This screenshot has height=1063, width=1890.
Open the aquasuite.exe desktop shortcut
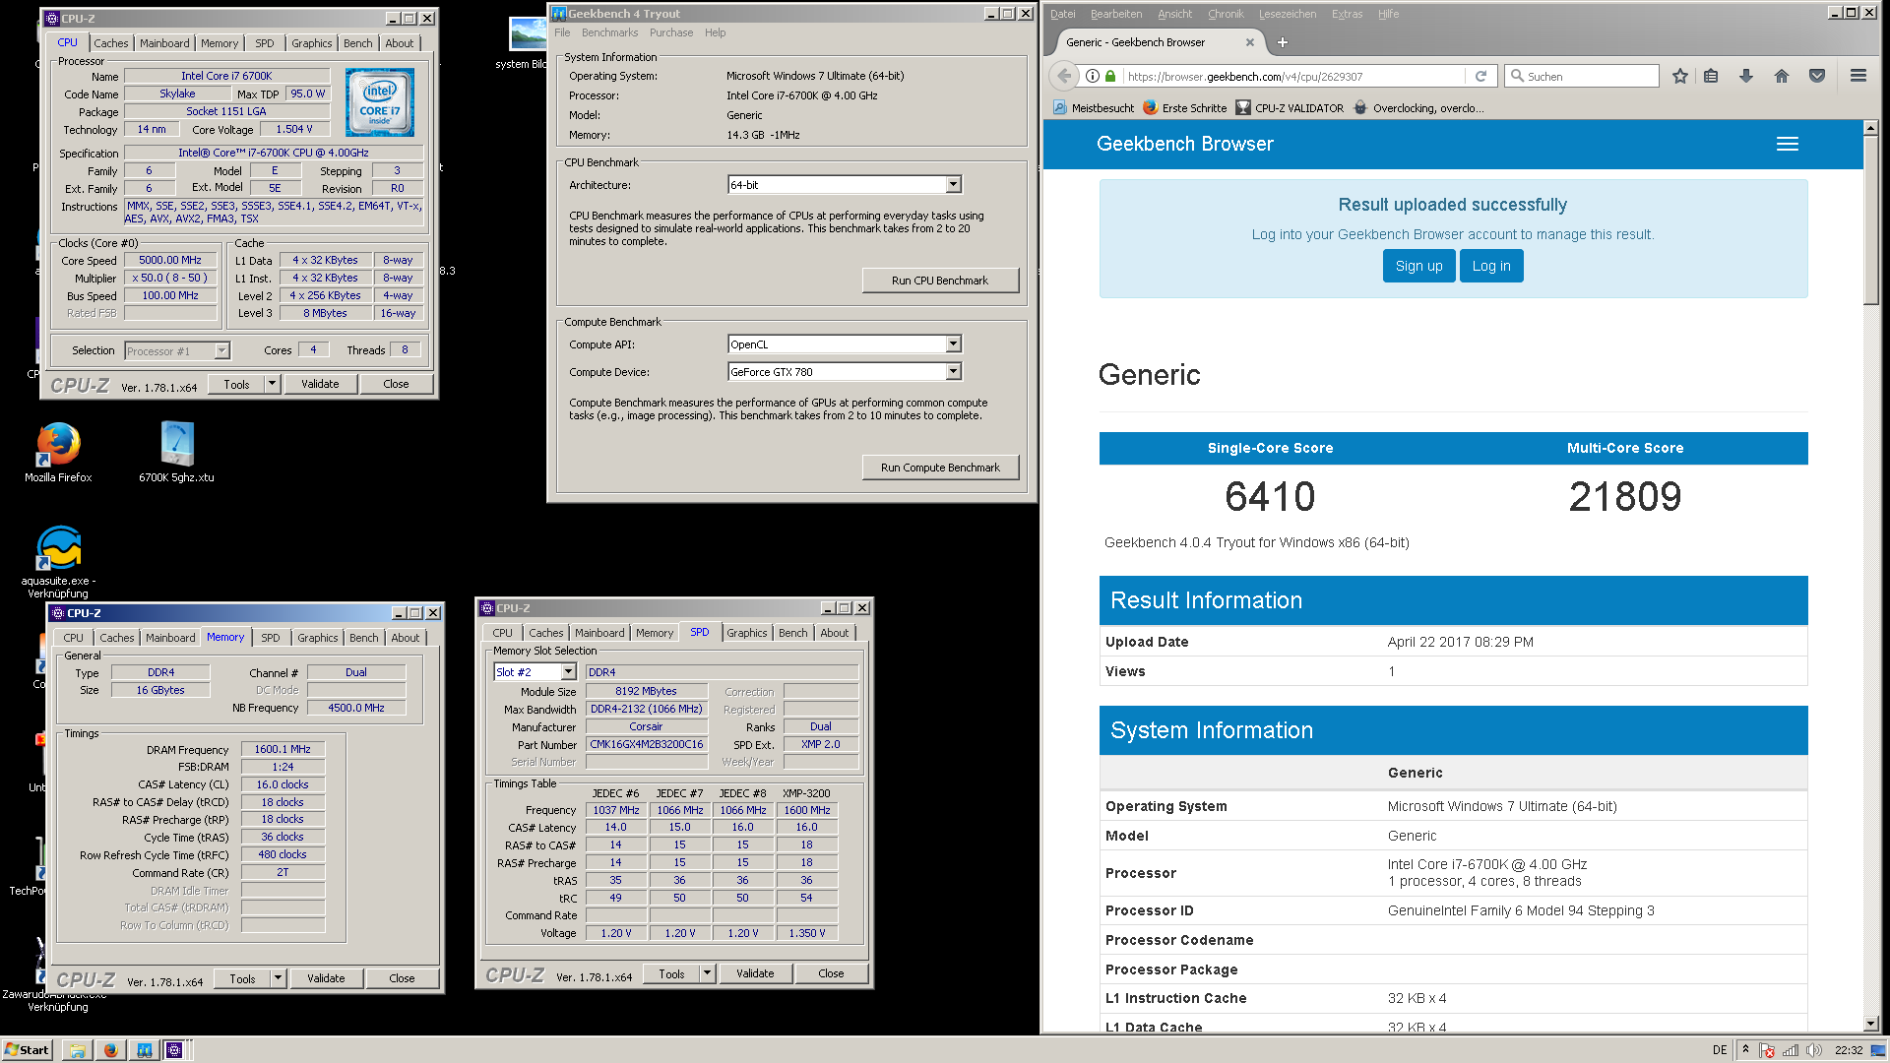point(58,561)
